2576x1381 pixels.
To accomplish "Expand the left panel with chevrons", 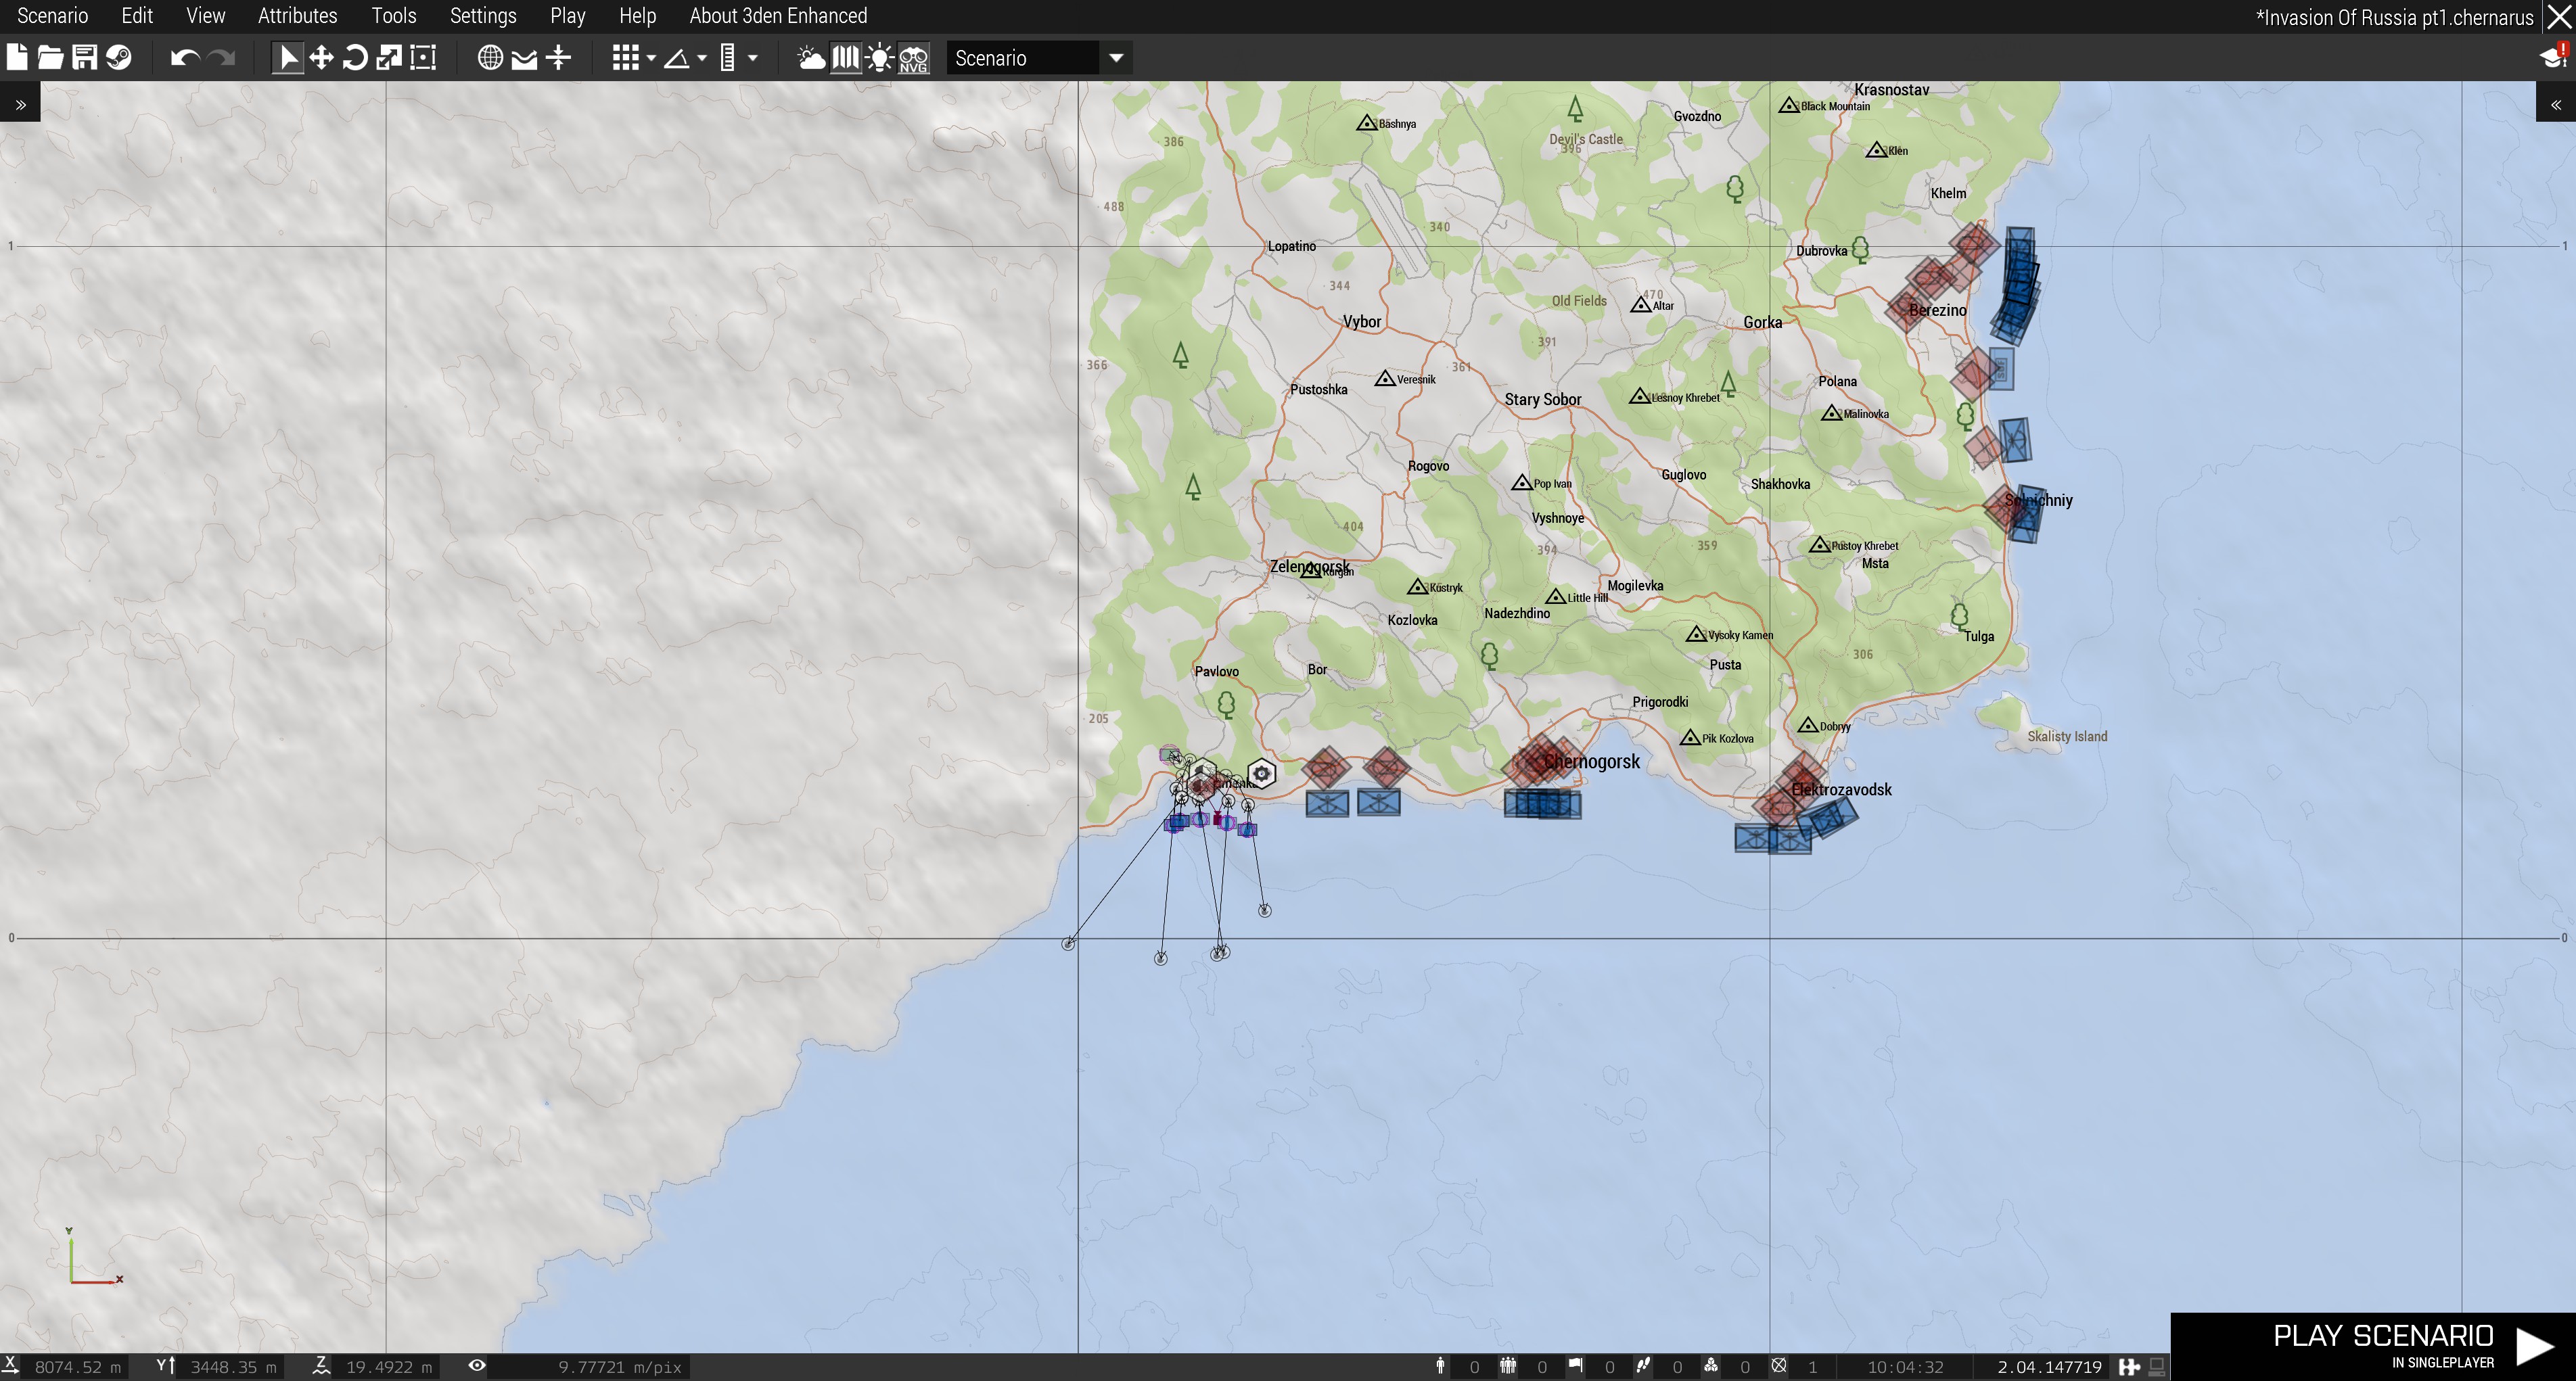I will coord(20,104).
